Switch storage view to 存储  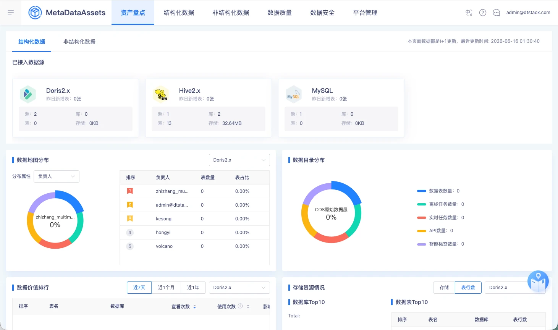444,288
